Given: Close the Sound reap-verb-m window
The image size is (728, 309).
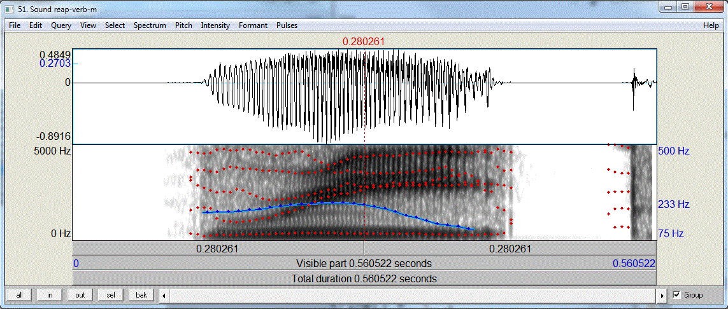Looking at the screenshot, I should click(x=708, y=6).
